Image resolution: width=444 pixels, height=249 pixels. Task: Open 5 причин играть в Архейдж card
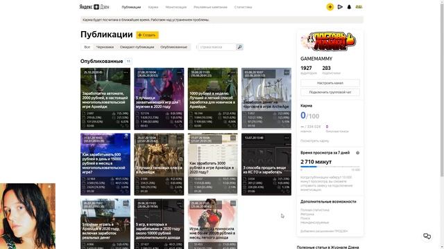click(x=105, y=224)
